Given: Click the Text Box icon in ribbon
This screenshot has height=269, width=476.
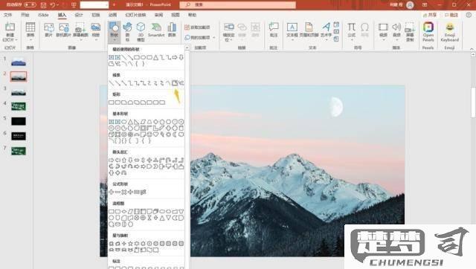Looking at the screenshot, I should click(292, 30).
